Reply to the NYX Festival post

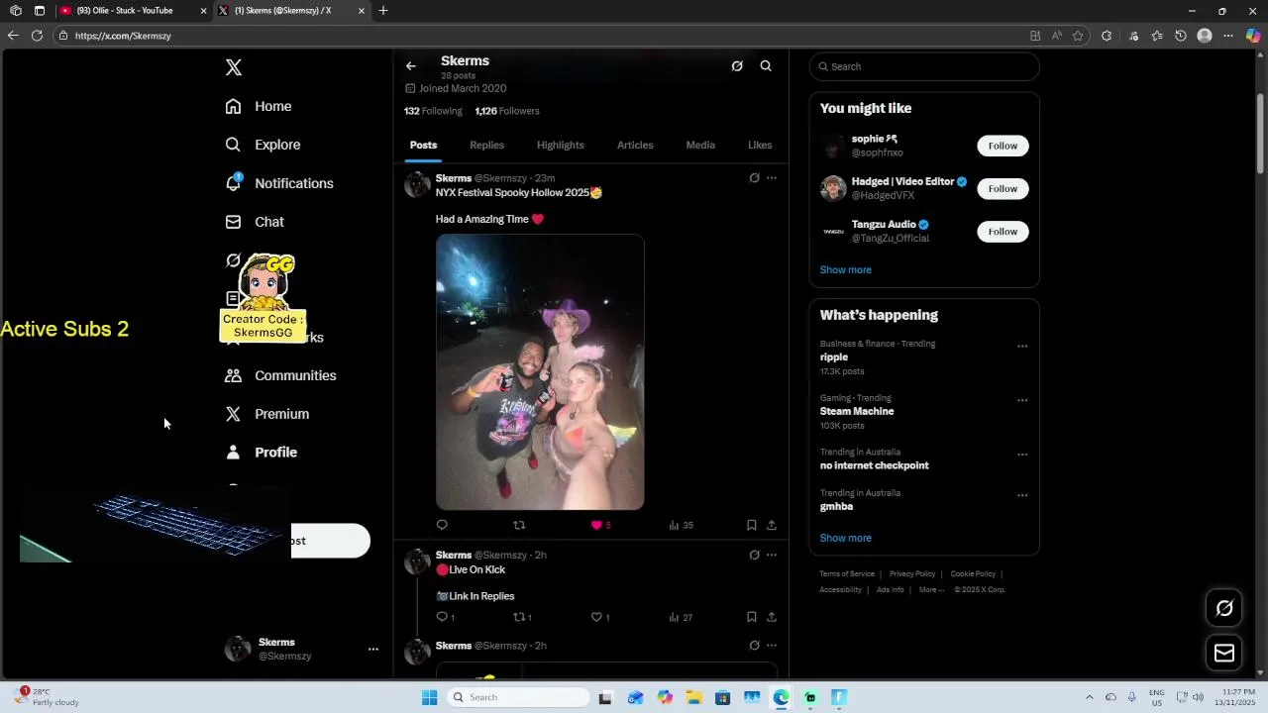pos(442,525)
